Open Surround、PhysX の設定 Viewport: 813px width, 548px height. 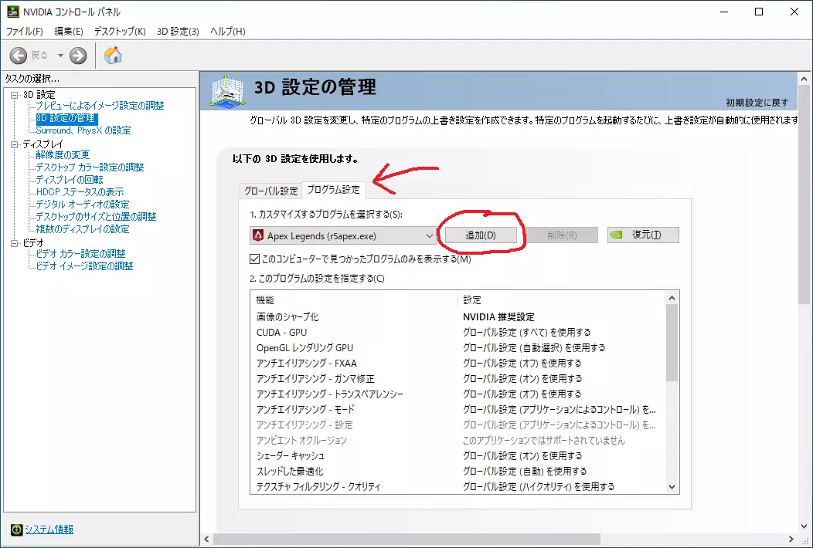[83, 130]
